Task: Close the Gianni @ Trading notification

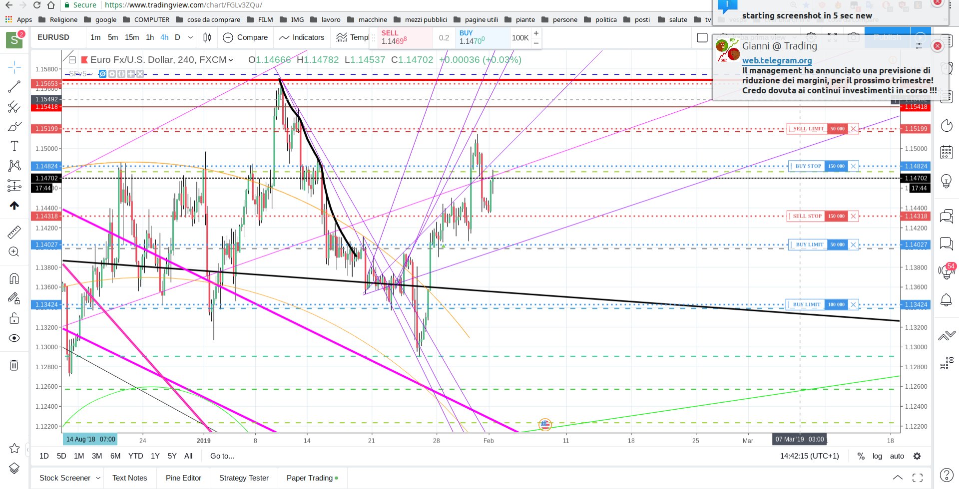Action: [938, 46]
